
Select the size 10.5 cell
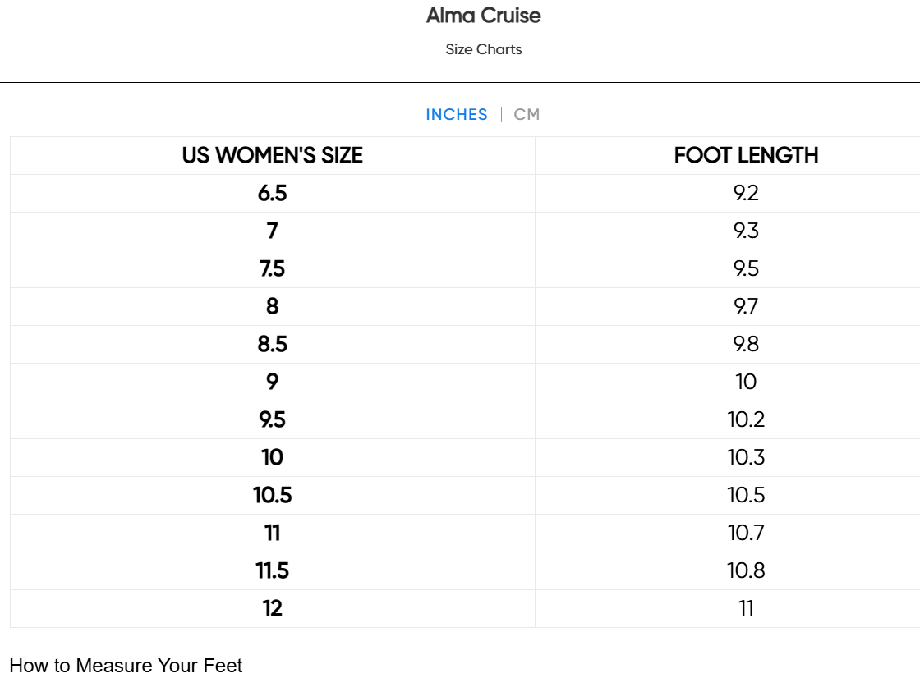click(x=272, y=495)
